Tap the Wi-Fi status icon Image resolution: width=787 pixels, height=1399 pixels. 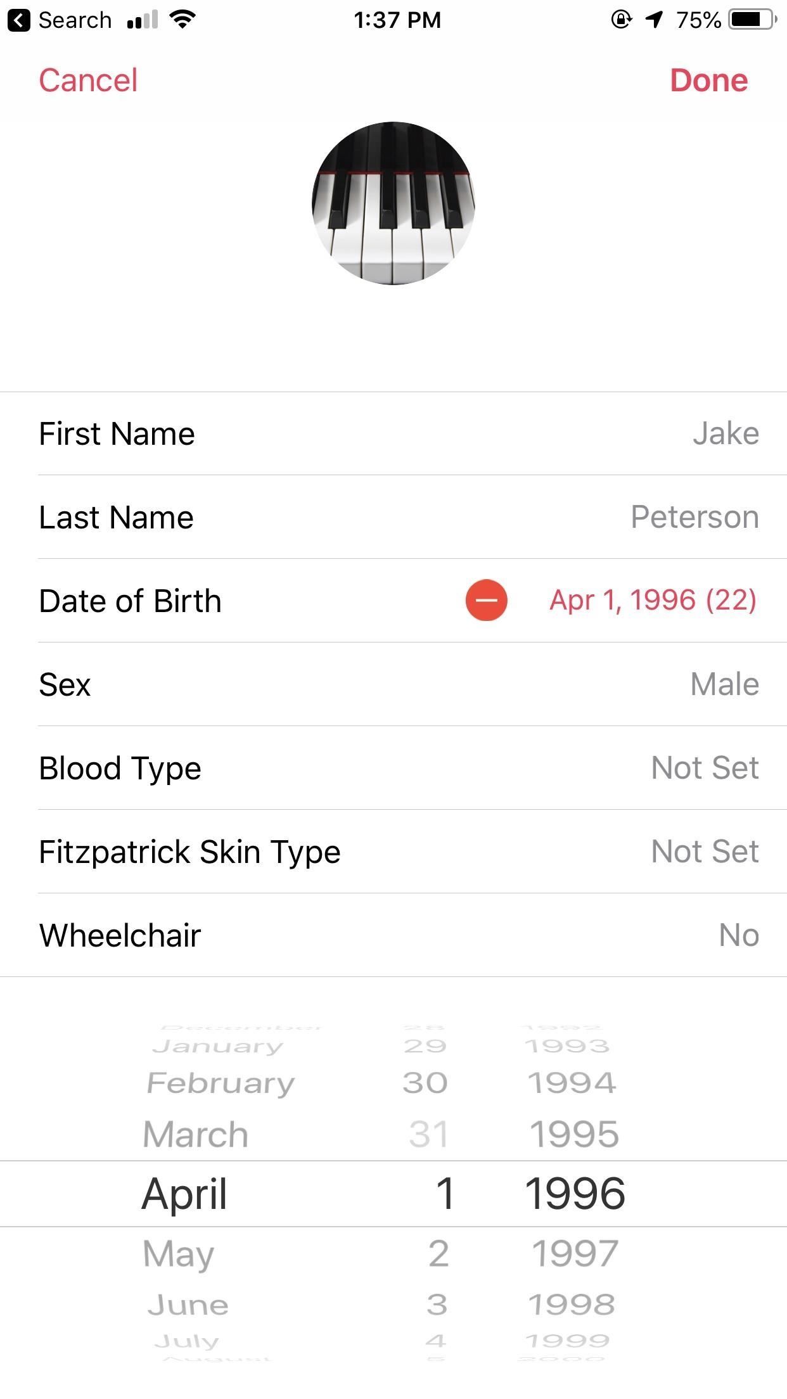182,20
